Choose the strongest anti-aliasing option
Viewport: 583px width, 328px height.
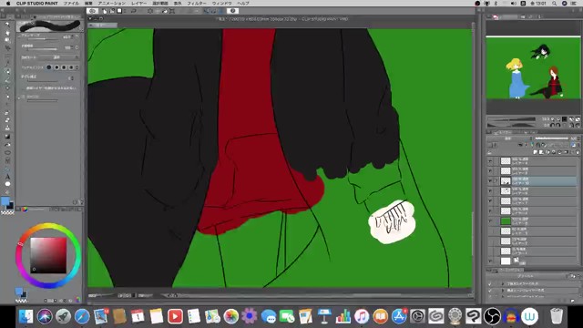[x=71, y=67]
